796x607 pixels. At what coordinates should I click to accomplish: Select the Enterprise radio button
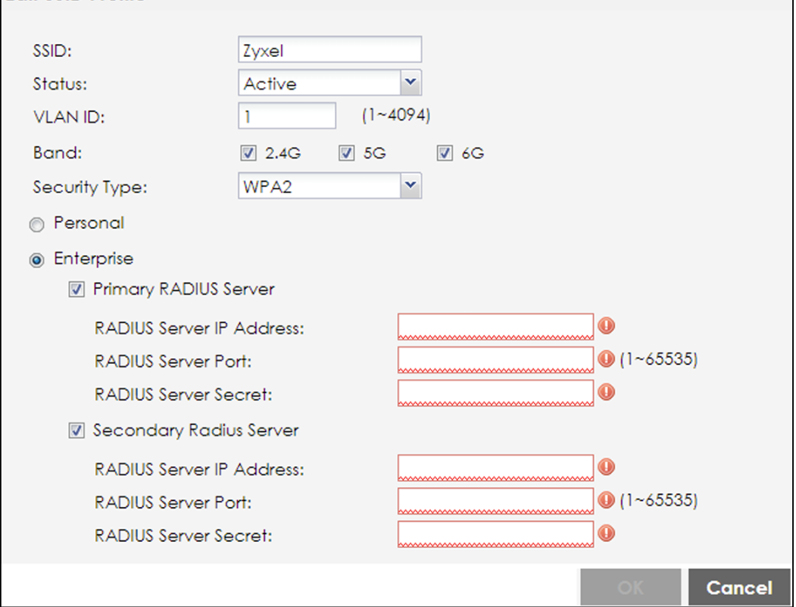click(36, 260)
